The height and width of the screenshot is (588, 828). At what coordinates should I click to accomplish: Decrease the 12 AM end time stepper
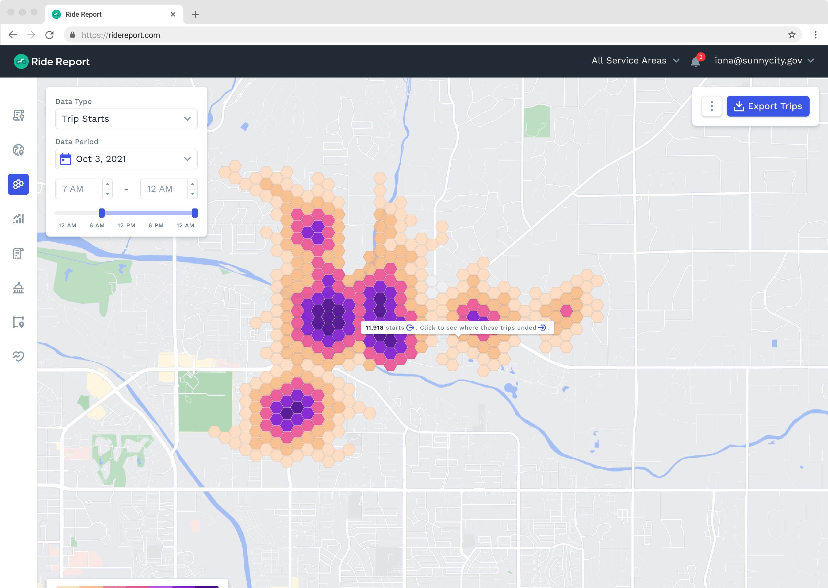click(x=193, y=194)
